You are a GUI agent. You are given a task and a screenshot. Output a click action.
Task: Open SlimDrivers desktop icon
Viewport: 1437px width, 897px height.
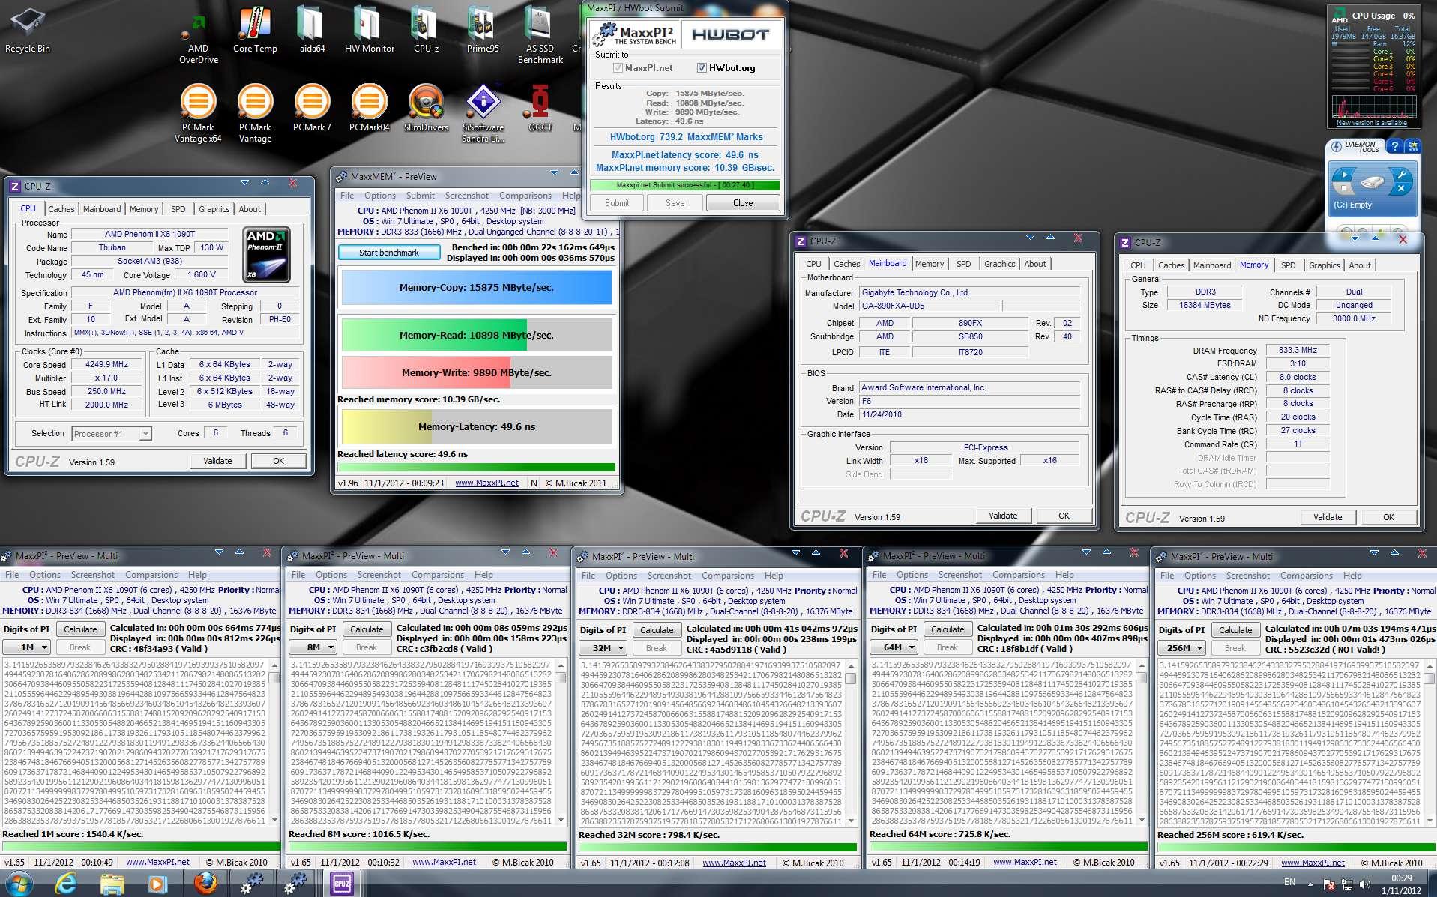point(426,109)
